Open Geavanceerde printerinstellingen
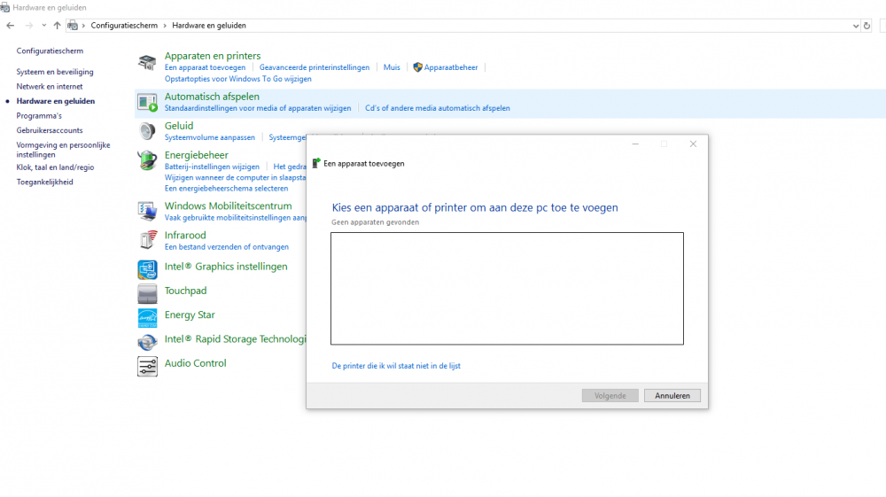 tap(315, 67)
